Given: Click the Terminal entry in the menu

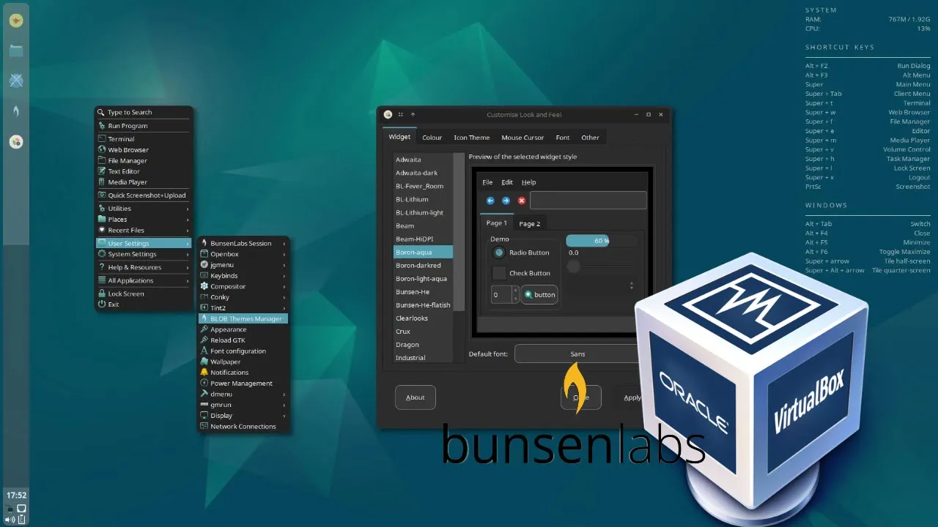Looking at the screenshot, I should click(x=144, y=139).
